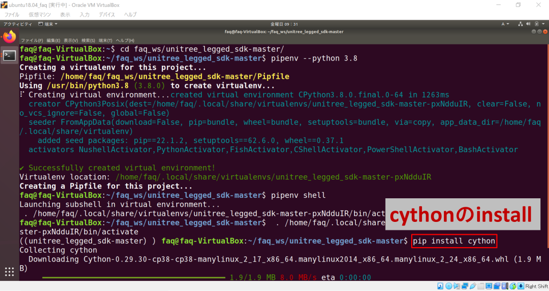Click 'Right Shift' host key label
549x291 pixels.
point(537,286)
